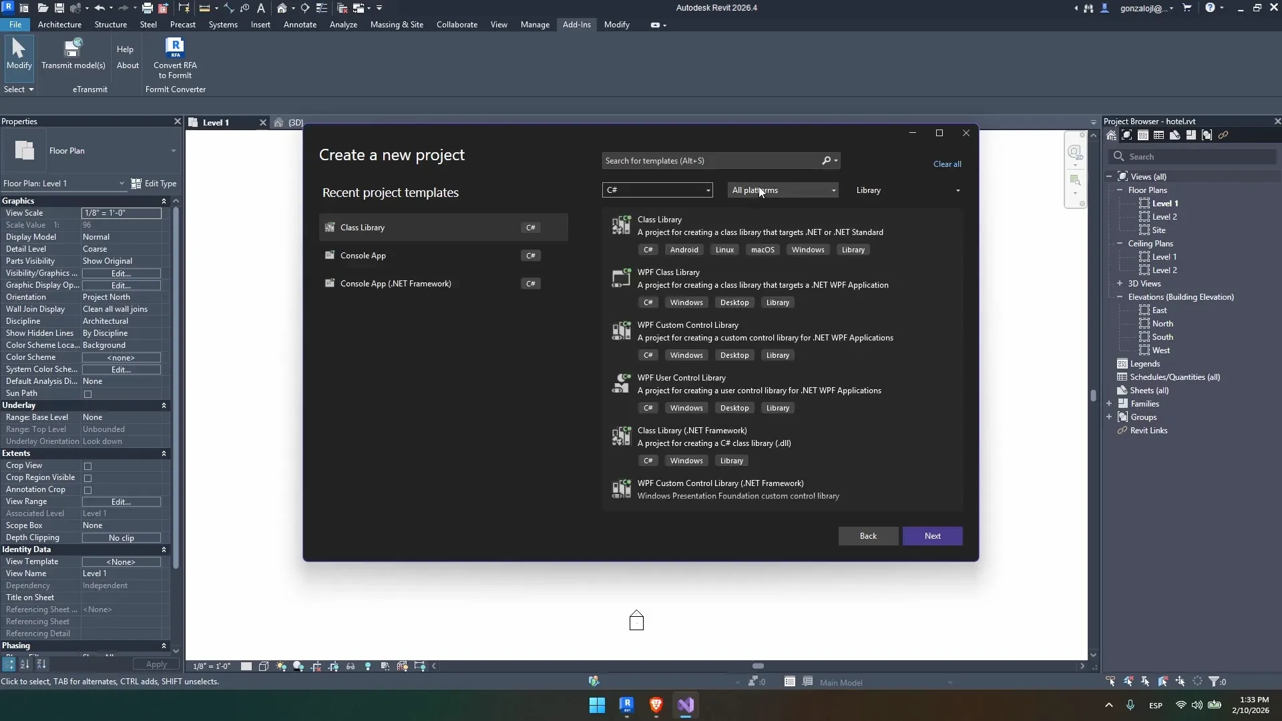Click the Clear all link
Image resolution: width=1282 pixels, height=721 pixels.
[947, 164]
